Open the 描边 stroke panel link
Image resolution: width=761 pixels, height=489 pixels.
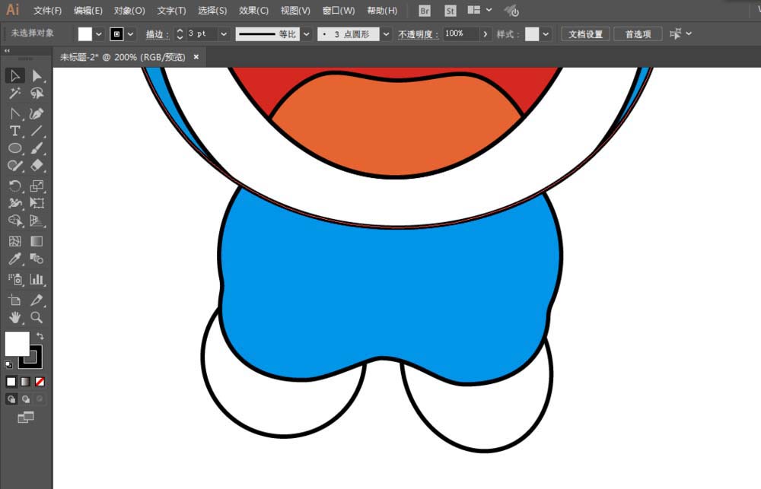pyautogui.click(x=158, y=34)
